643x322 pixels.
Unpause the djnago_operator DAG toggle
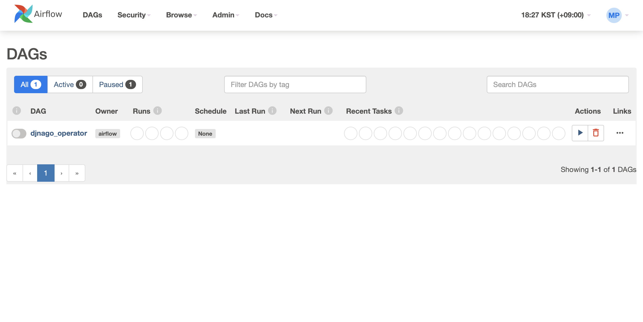click(x=19, y=133)
